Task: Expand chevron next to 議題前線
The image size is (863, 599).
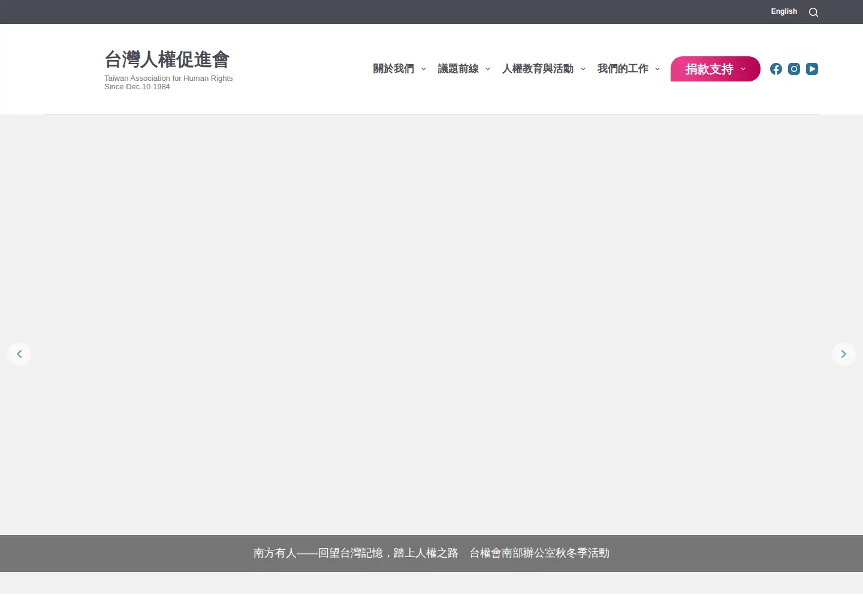Action: point(488,69)
